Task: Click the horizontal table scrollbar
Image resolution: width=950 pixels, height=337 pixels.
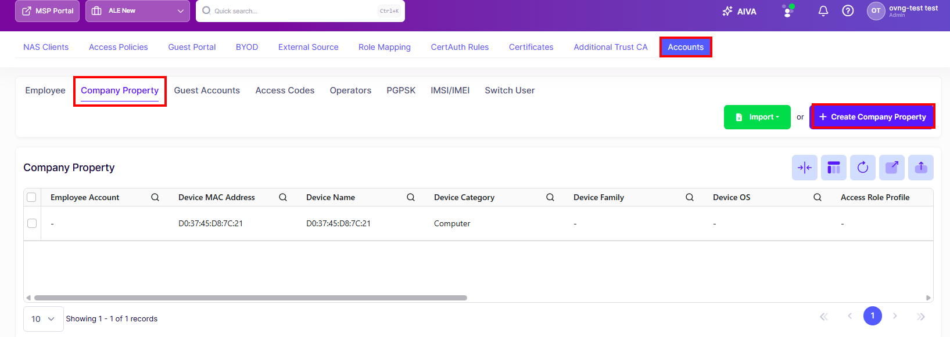Action: pyautogui.click(x=250, y=298)
